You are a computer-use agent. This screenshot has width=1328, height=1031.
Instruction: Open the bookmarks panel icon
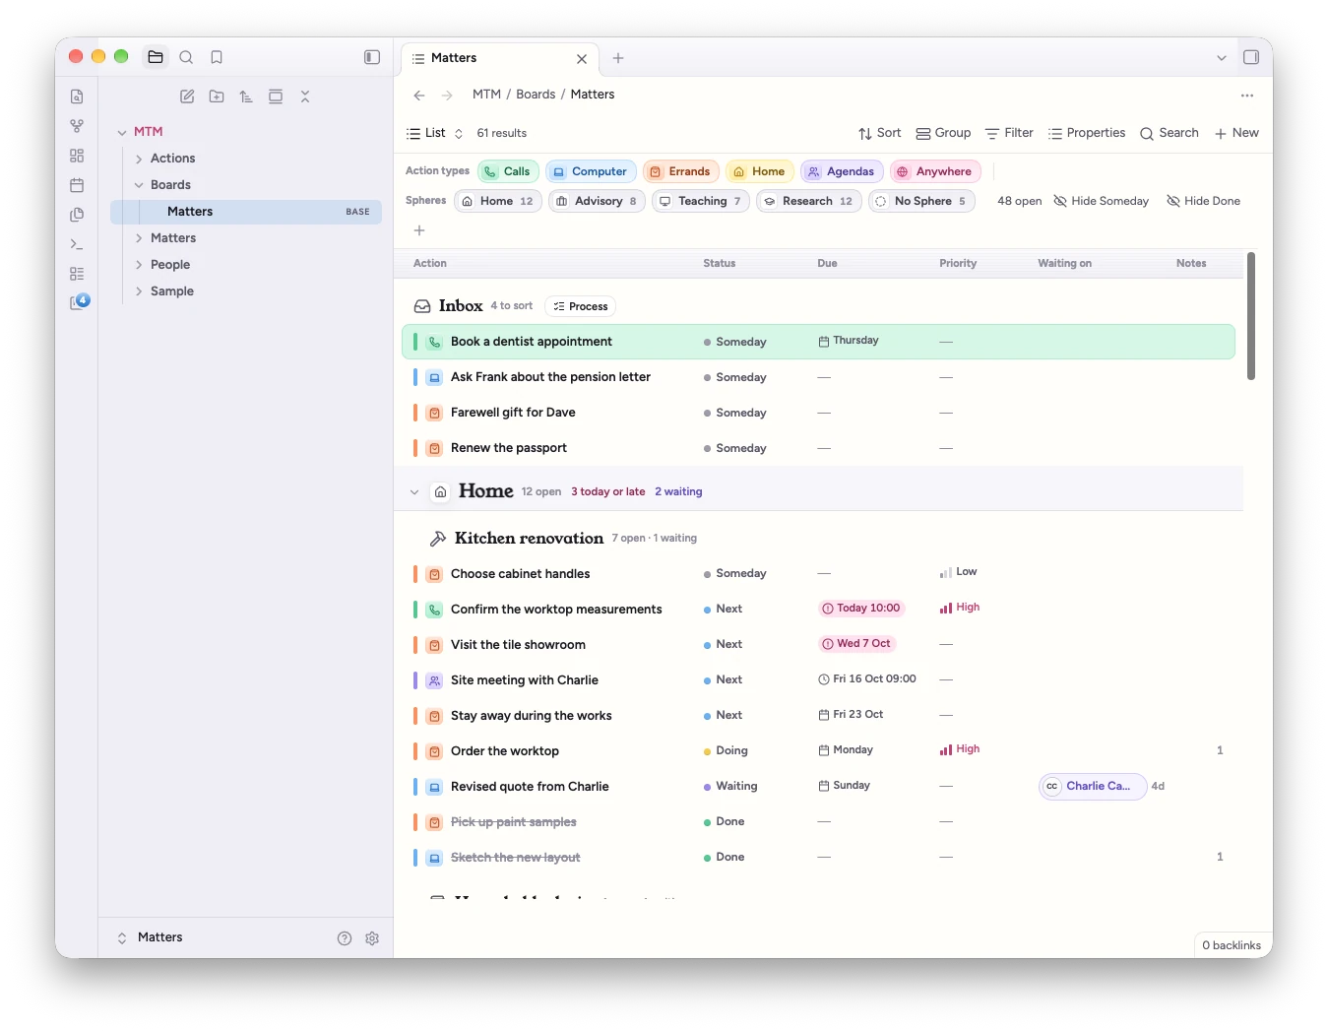pyautogui.click(x=217, y=57)
